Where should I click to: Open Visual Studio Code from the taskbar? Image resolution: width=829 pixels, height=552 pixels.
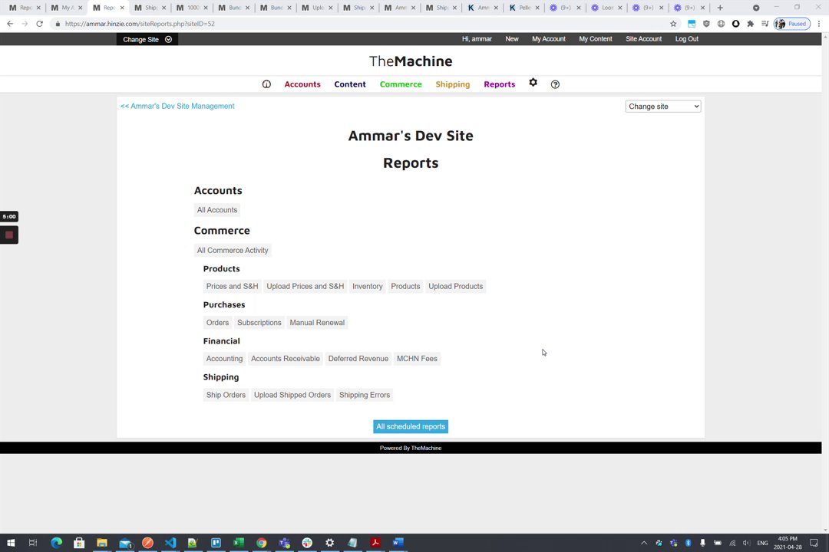(x=170, y=543)
